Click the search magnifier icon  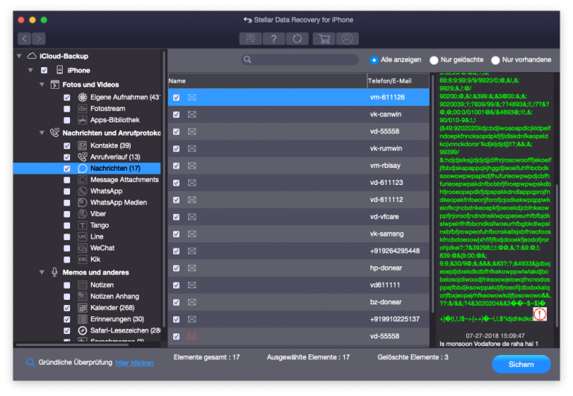click(248, 60)
